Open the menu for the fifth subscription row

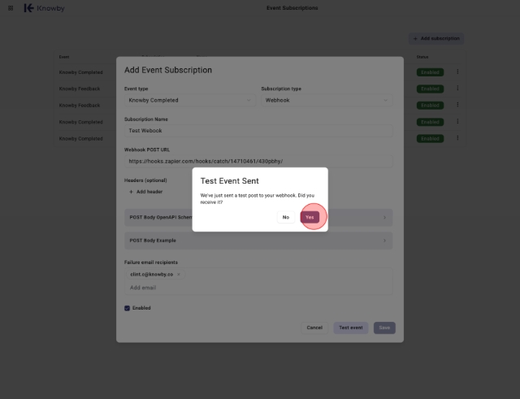457,138
